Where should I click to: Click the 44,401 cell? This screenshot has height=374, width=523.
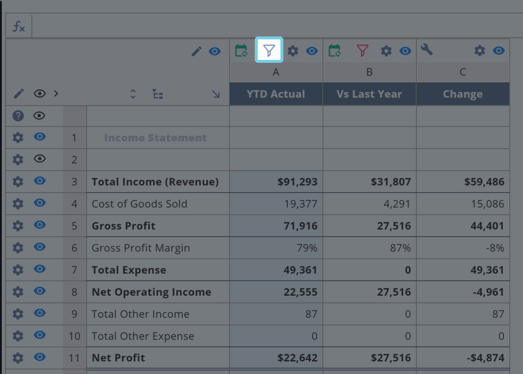[463, 226]
